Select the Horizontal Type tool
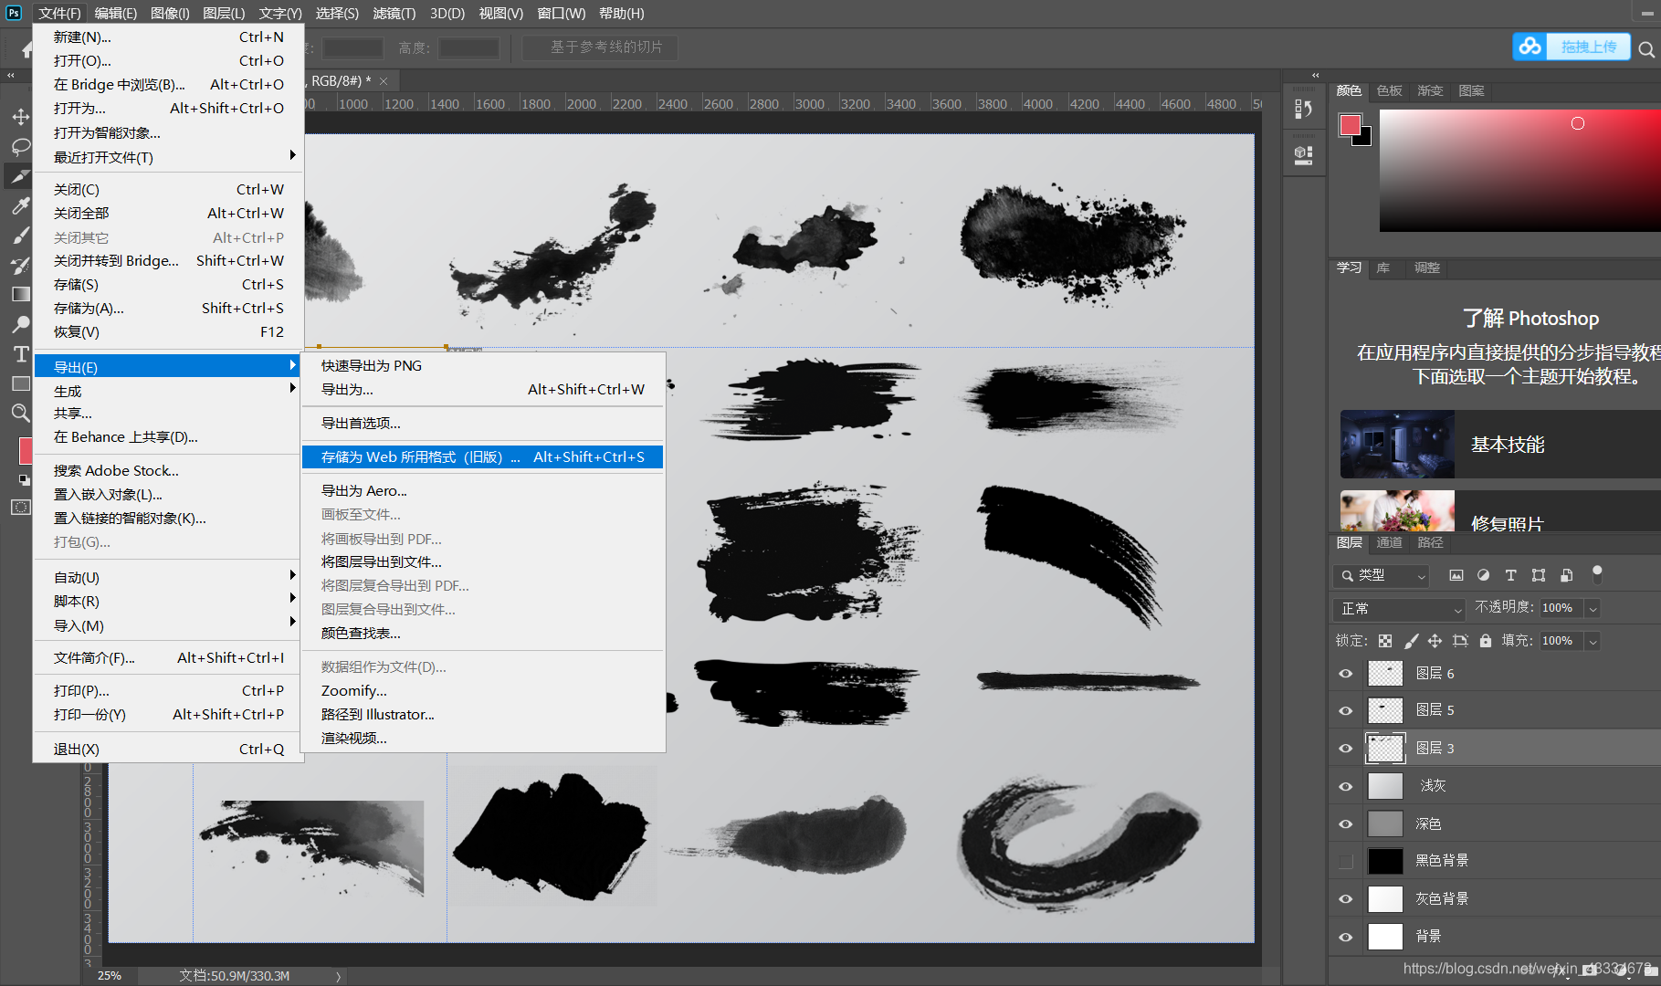Viewport: 1661px width, 986px height. [20, 354]
